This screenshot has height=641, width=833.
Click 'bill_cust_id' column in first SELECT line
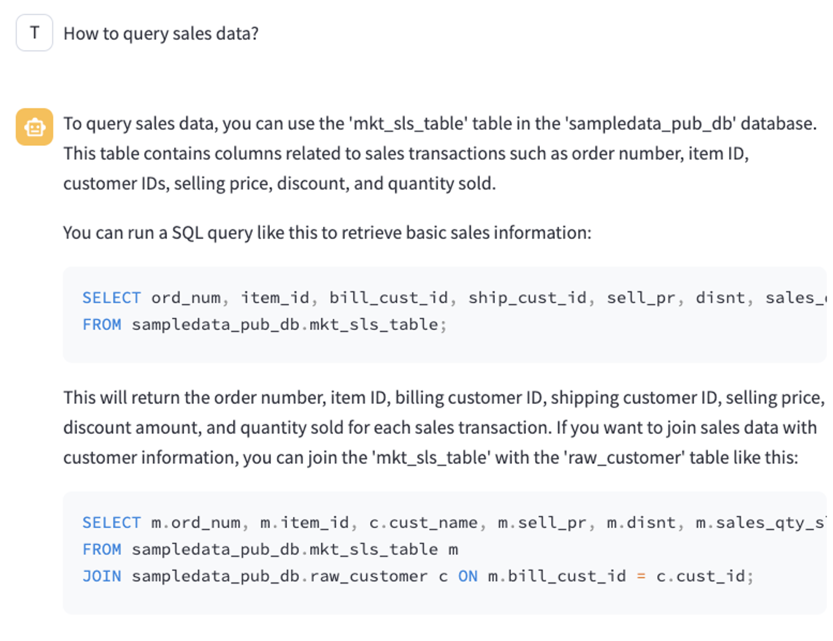[x=388, y=298]
